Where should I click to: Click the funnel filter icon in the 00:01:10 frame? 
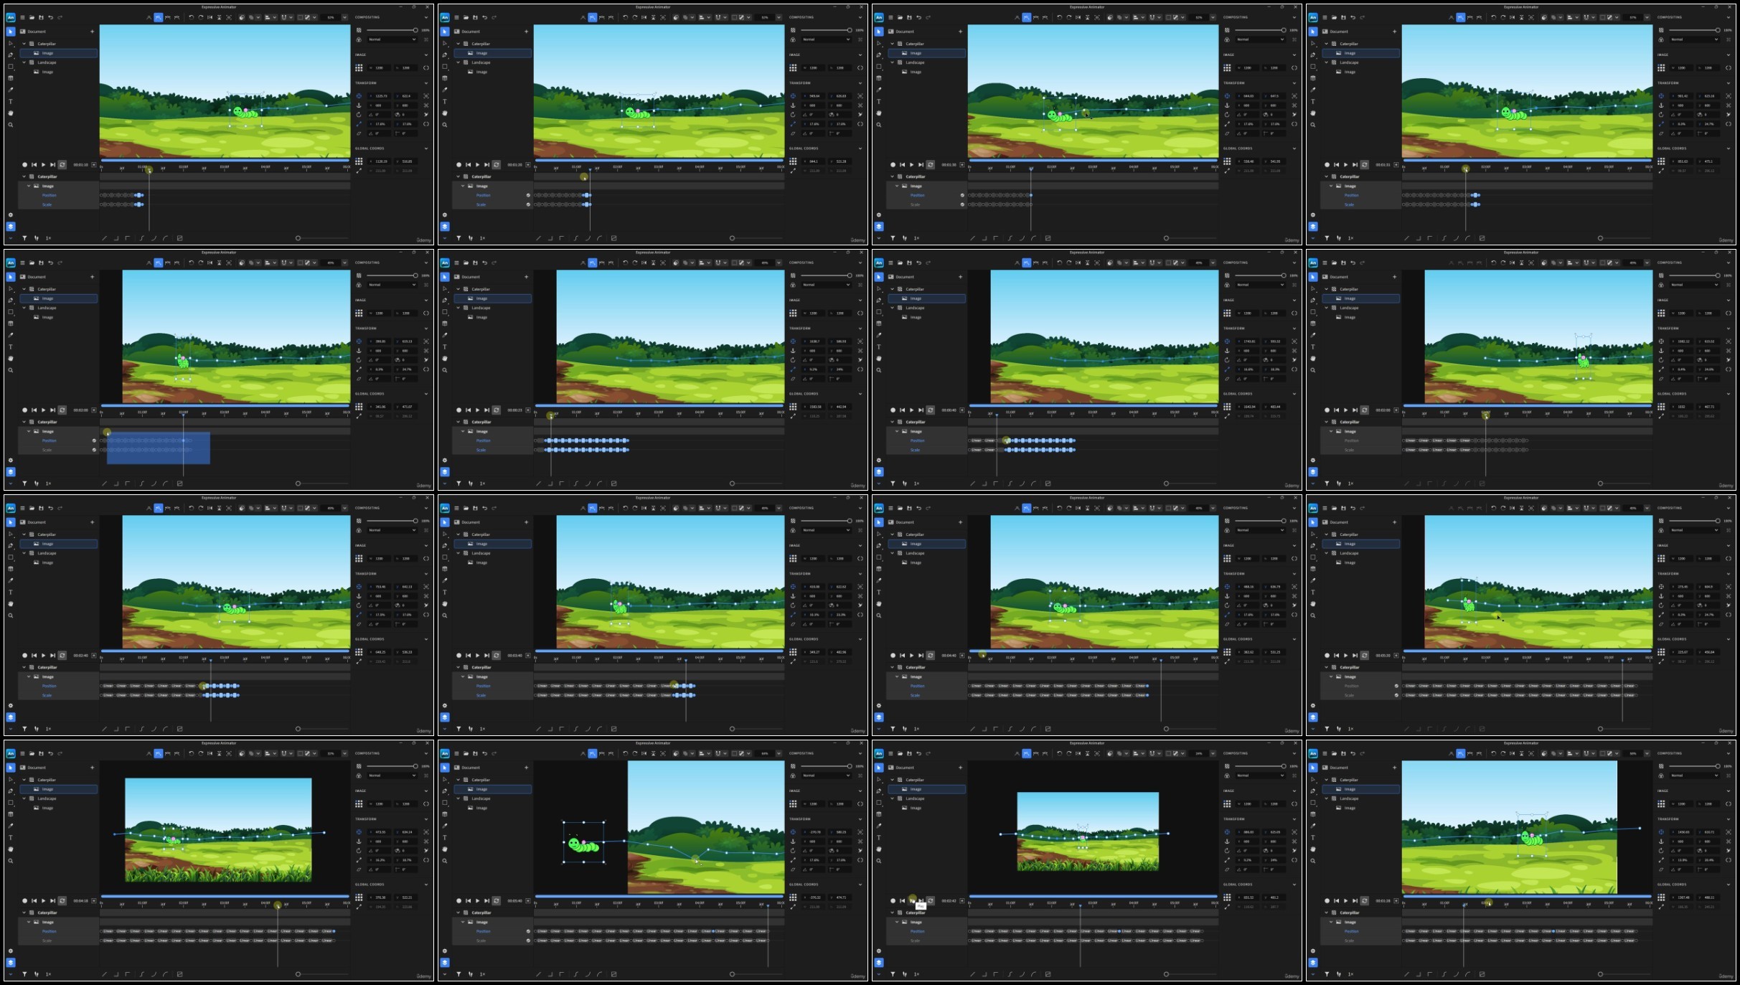tap(24, 238)
